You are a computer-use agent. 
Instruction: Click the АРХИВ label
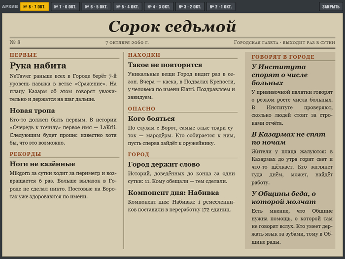[10, 6]
